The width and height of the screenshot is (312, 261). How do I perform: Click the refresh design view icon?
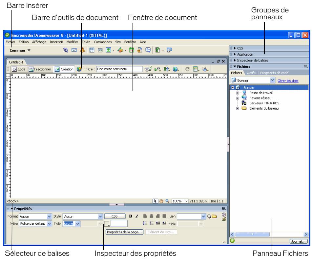pyautogui.click(x=187, y=69)
